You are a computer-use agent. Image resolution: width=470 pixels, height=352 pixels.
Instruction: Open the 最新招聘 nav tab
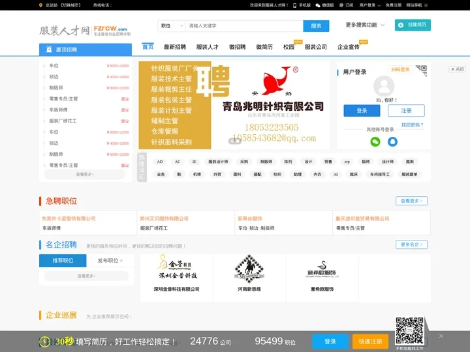[175, 47]
